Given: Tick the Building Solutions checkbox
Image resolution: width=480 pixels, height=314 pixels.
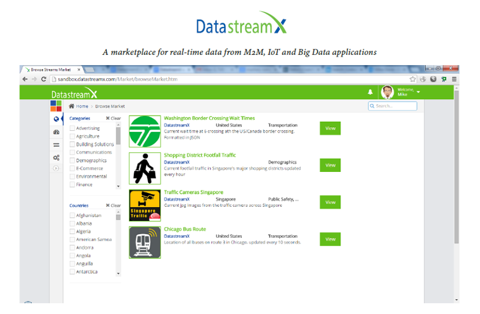Looking at the screenshot, I should pyautogui.click(x=72, y=144).
